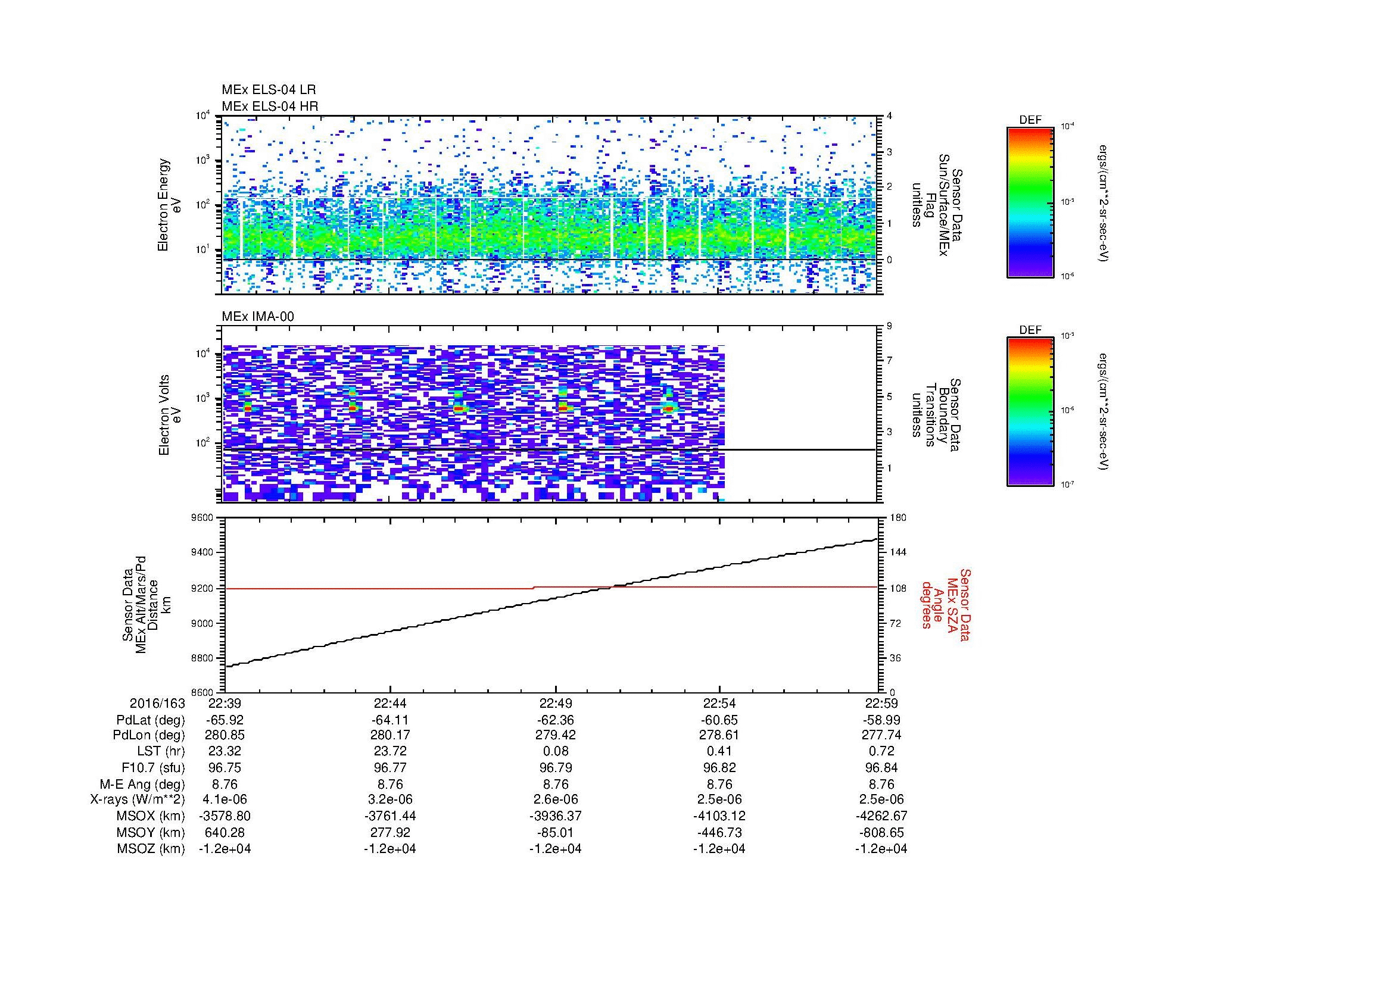
Task: Click the 'MSOY (km)' row label
Action: pyautogui.click(x=151, y=832)
